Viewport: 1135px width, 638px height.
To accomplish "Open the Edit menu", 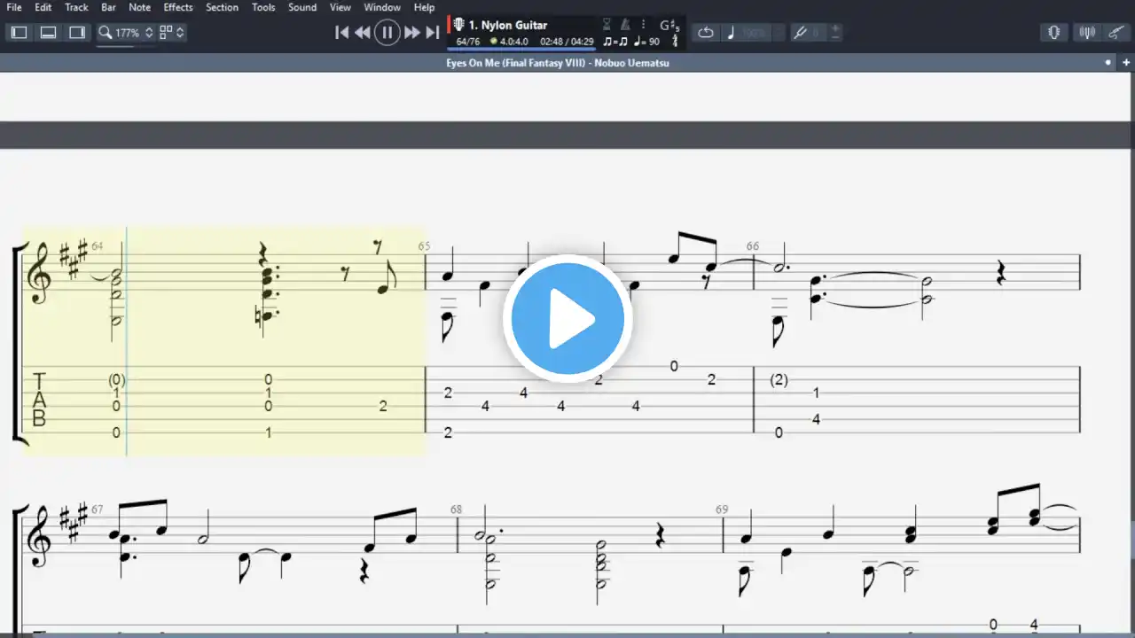I will pyautogui.click(x=43, y=7).
